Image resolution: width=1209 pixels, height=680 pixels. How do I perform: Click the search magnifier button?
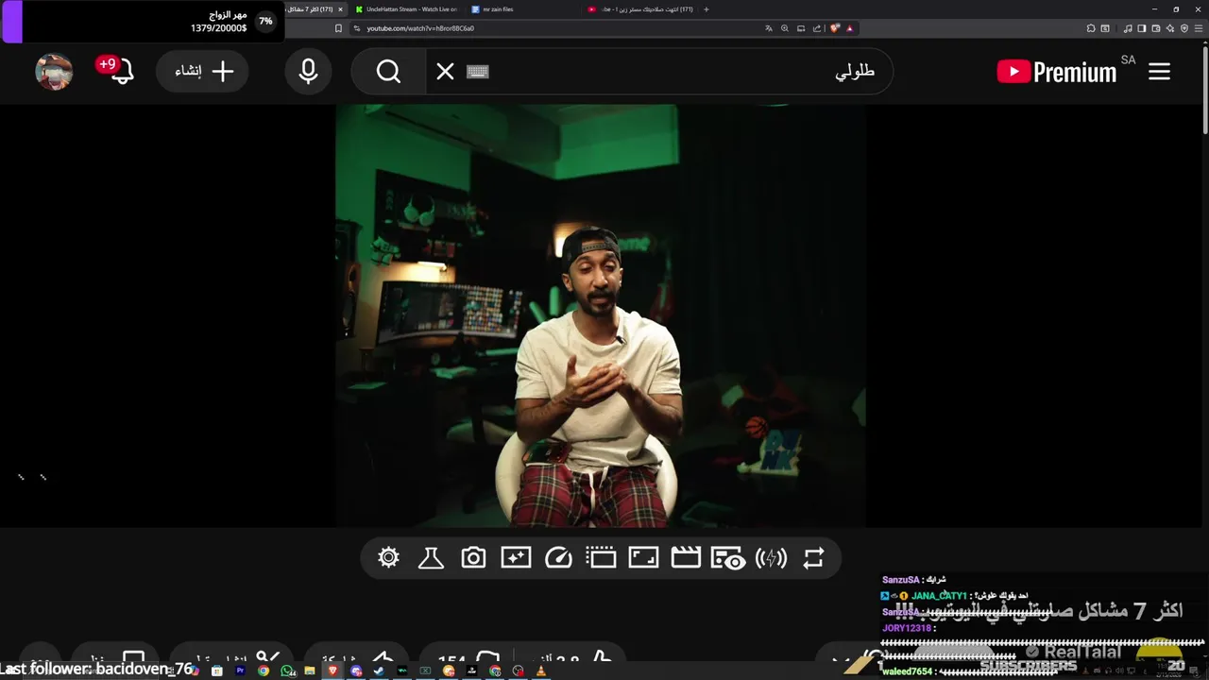tap(388, 72)
